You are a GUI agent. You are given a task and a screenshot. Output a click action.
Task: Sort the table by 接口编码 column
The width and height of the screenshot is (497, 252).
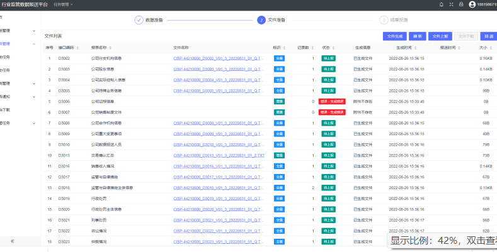coord(77,48)
